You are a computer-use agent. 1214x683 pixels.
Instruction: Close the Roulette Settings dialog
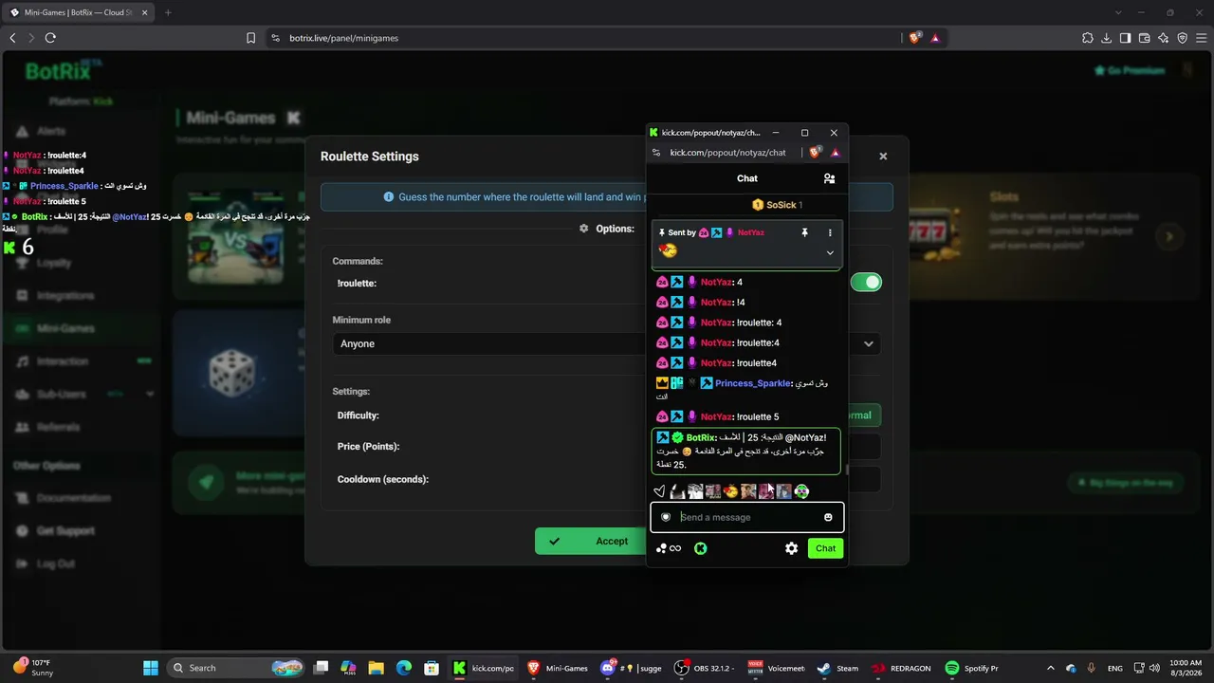[883, 157]
